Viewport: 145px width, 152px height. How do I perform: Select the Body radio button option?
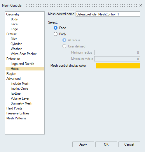tap(55, 34)
